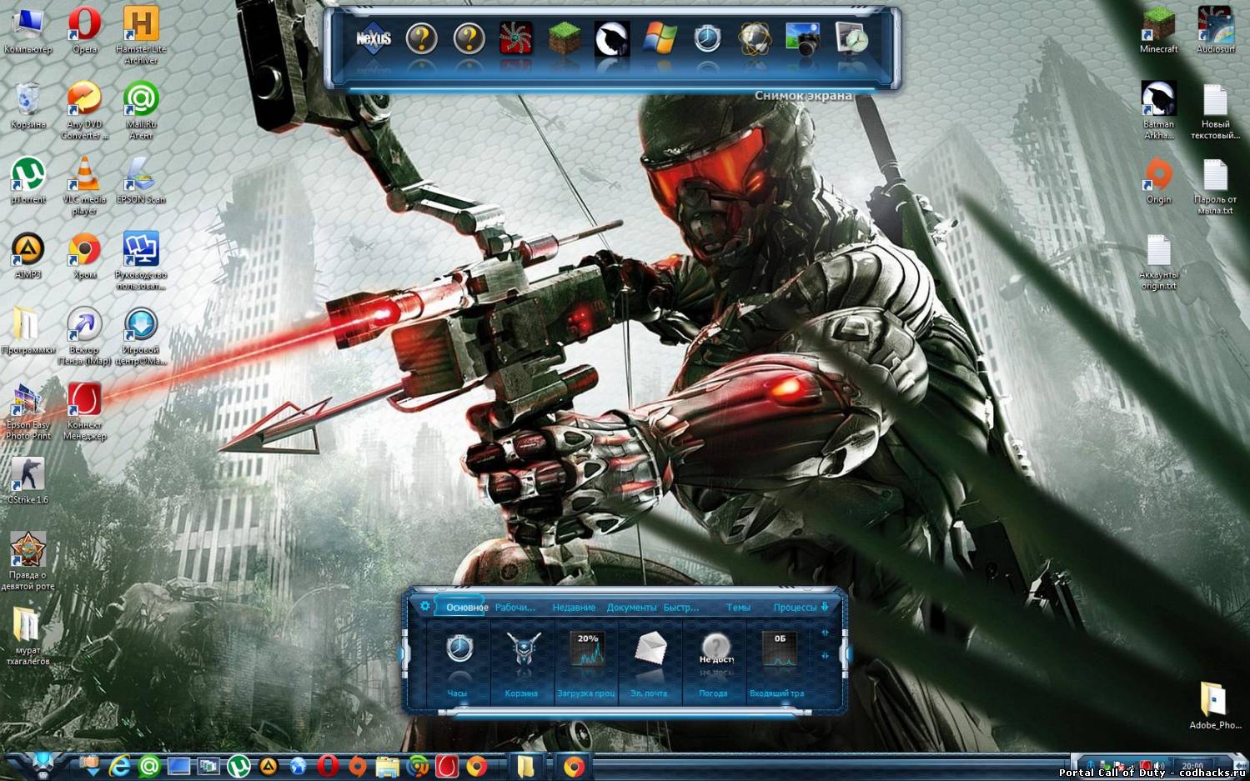
Task: Click µTorrent icon in the taskbar
Action: tap(238, 766)
